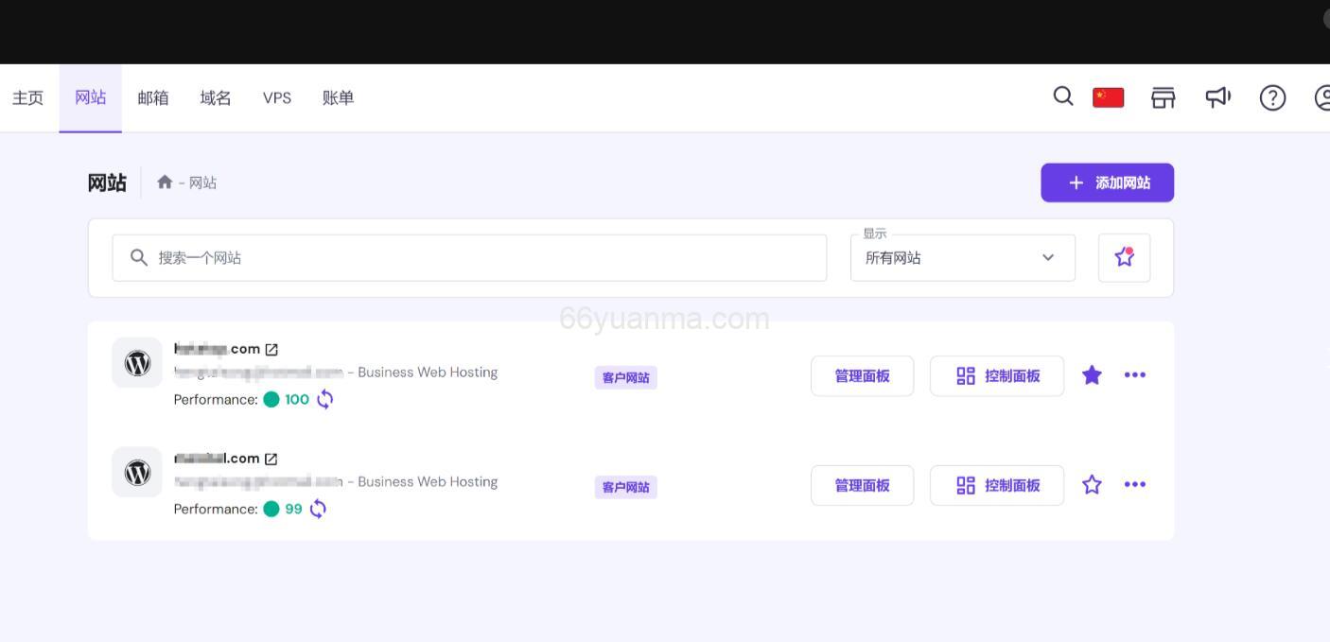This screenshot has width=1330, height=642.
Task: Click the 添加网站 button
Action: coord(1107,182)
